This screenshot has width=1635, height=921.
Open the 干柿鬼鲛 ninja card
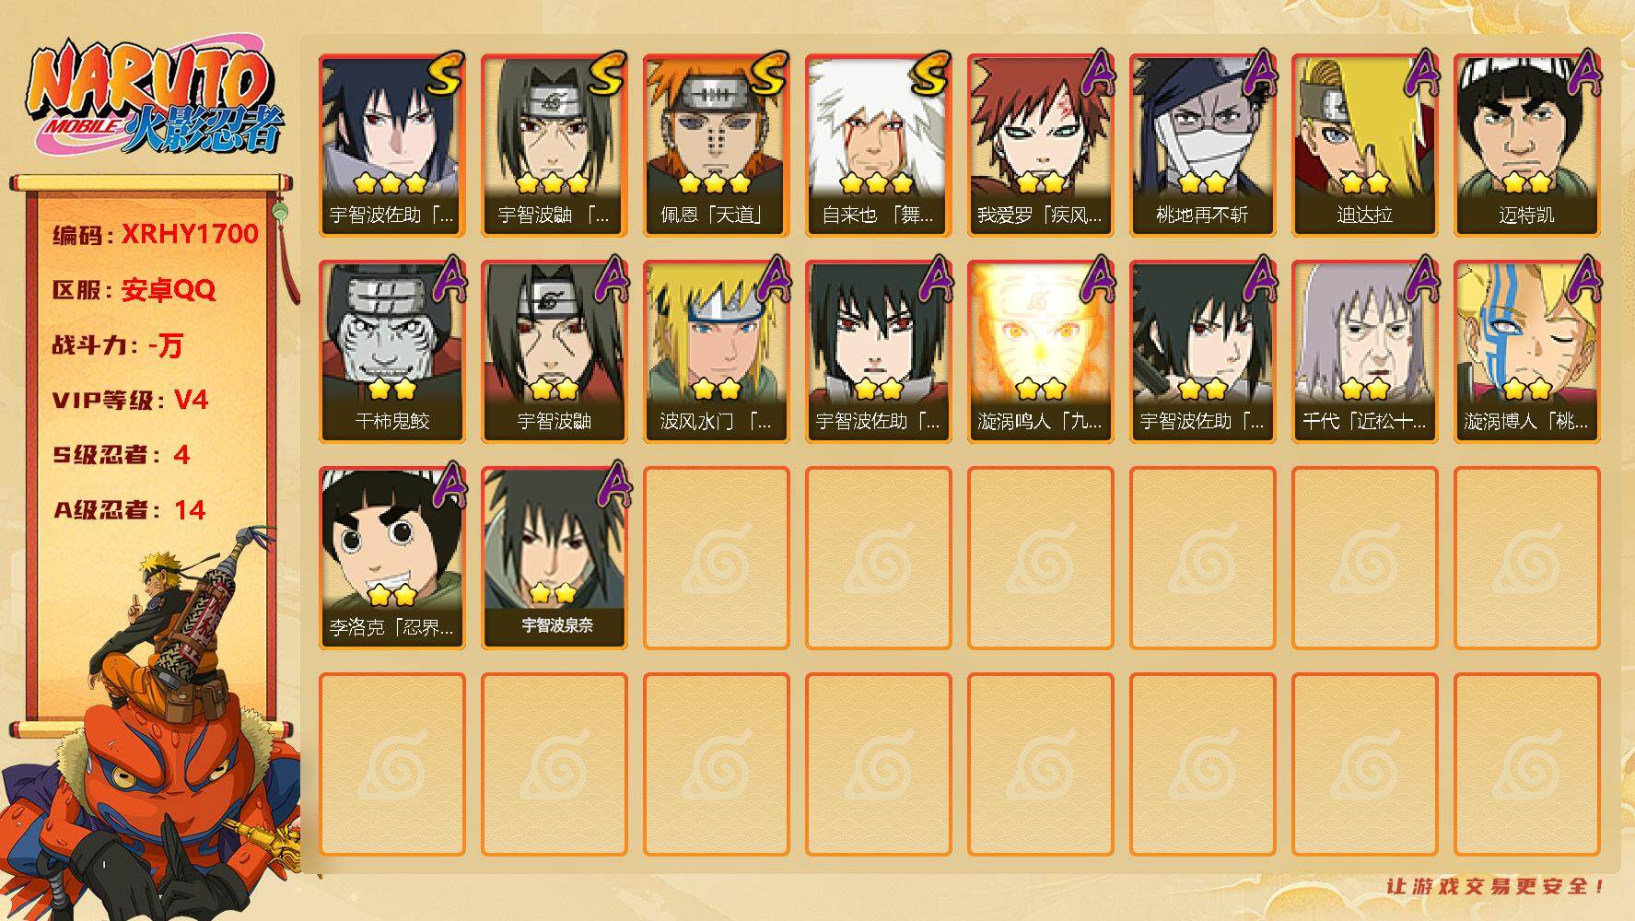coord(391,351)
